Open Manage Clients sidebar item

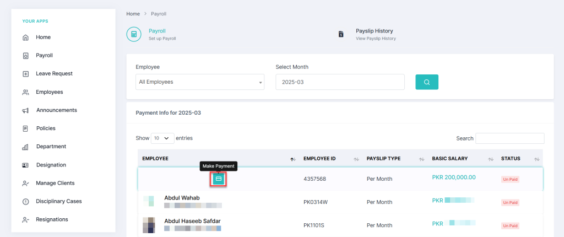pos(56,183)
